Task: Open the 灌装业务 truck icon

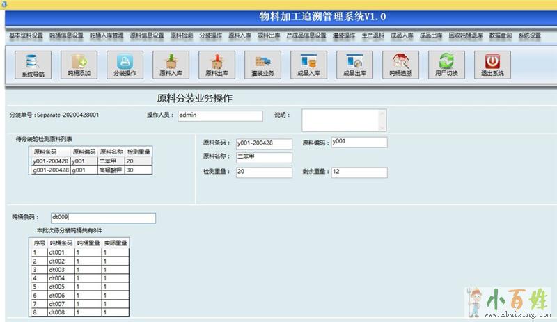Action: (262, 64)
